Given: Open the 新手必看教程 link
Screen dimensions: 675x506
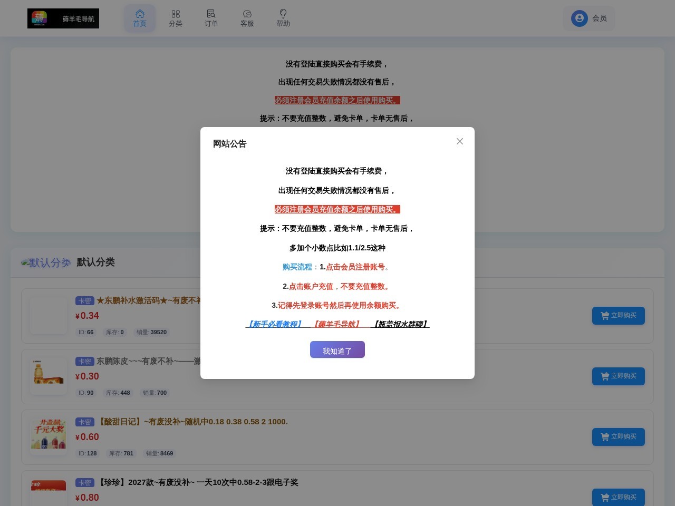Looking at the screenshot, I should (274, 324).
